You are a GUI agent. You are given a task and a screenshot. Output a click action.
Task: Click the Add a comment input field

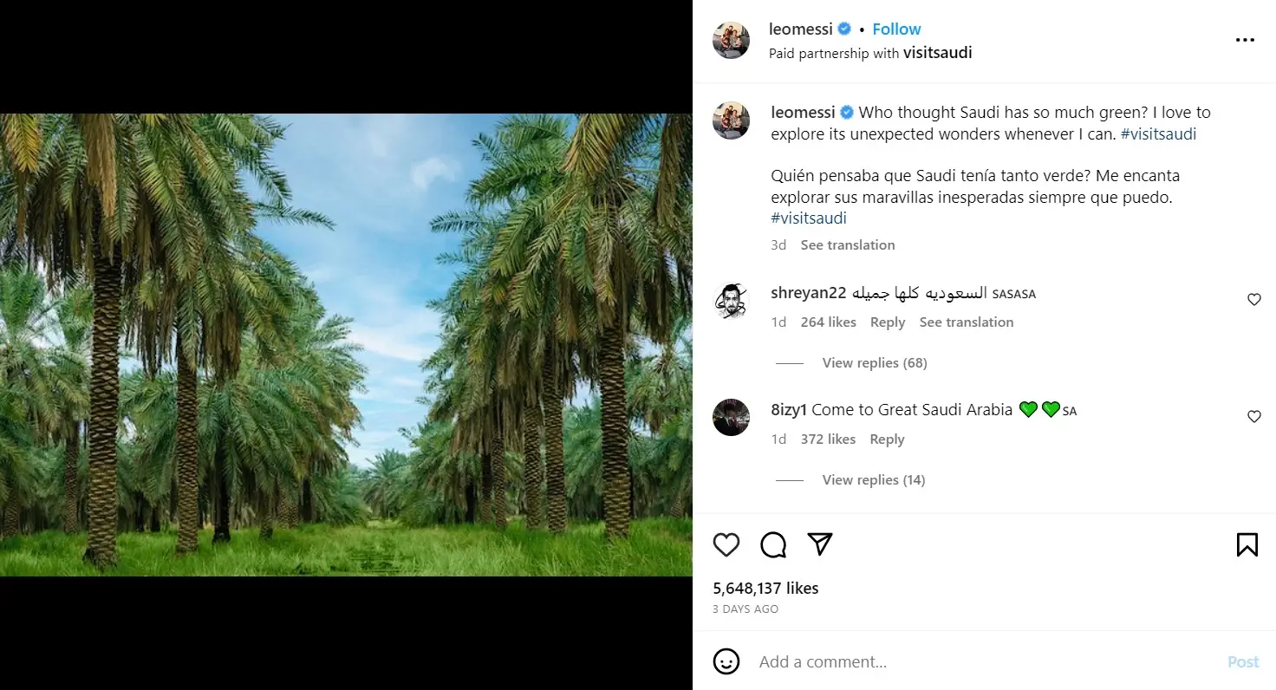[x=867, y=661]
